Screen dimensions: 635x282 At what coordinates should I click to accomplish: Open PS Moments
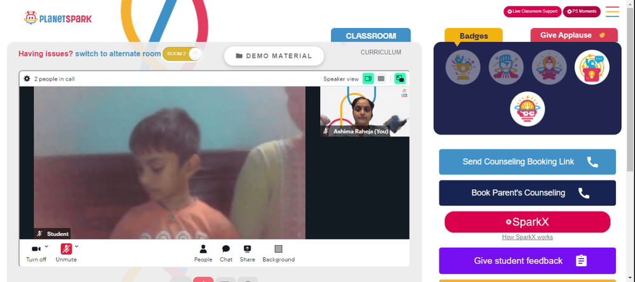(582, 11)
